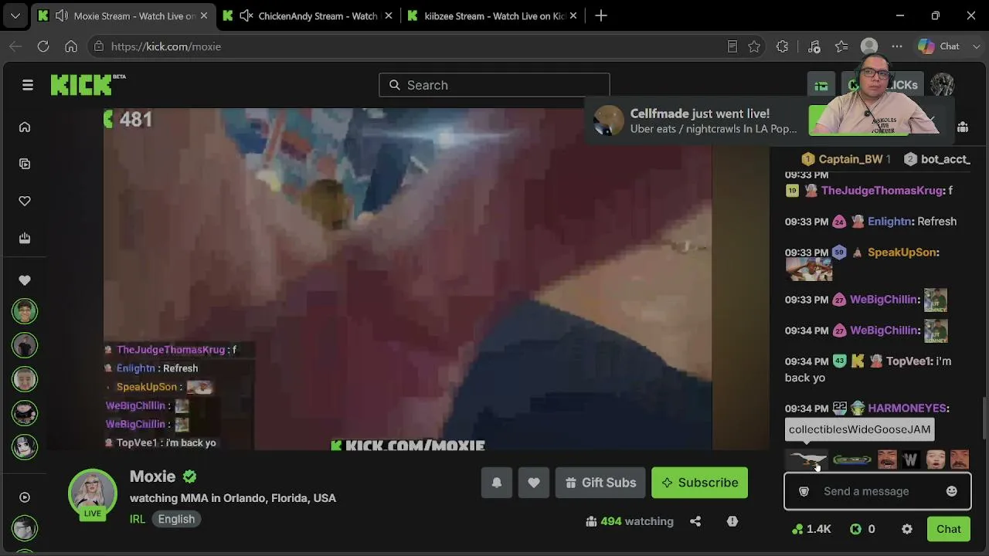This screenshot has width=989, height=556.
Task: Open the fifth followed channel avatar in sidebar
Action: tap(25, 447)
